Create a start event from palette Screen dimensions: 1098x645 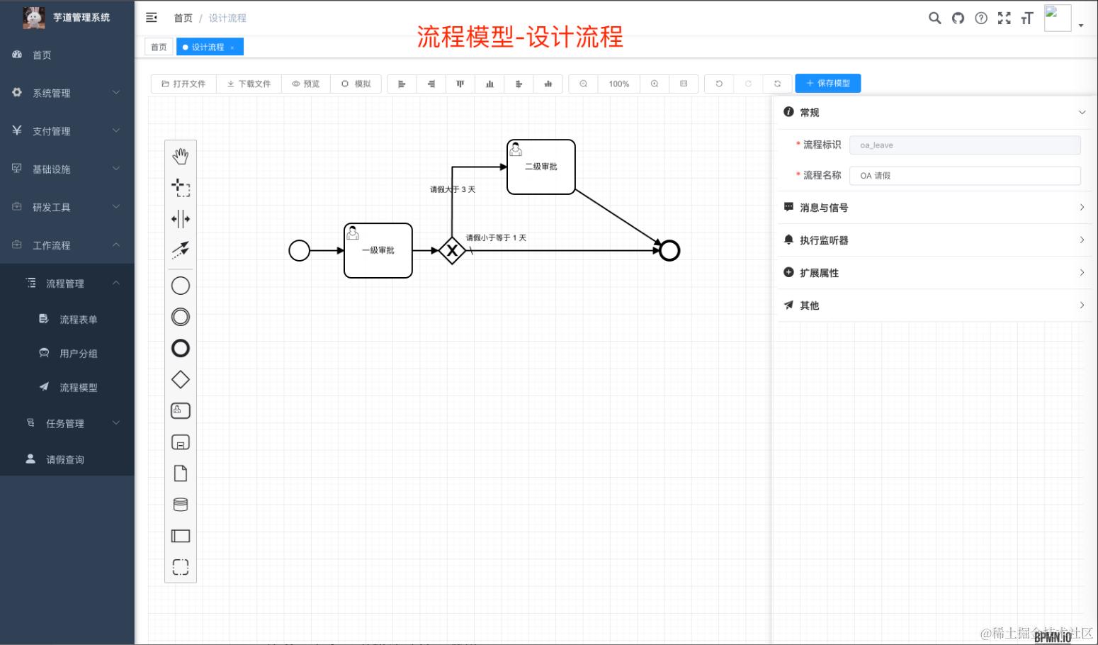[181, 286]
